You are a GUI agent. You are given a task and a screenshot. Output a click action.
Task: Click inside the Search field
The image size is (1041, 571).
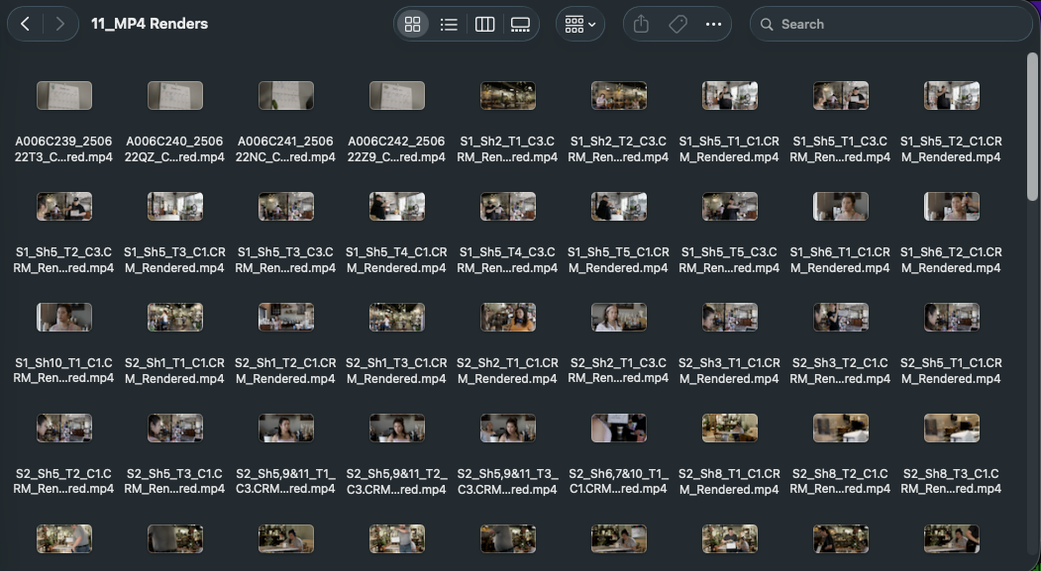882,23
